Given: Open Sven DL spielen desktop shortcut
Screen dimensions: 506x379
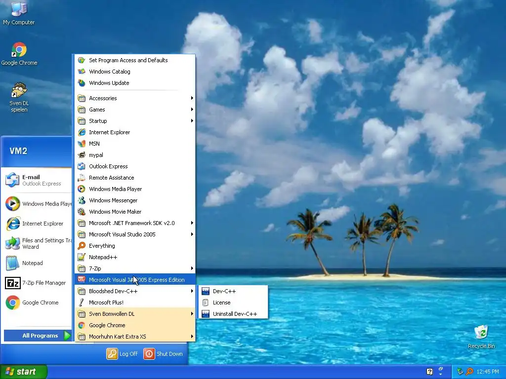Looking at the screenshot, I should click(x=19, y=97).
